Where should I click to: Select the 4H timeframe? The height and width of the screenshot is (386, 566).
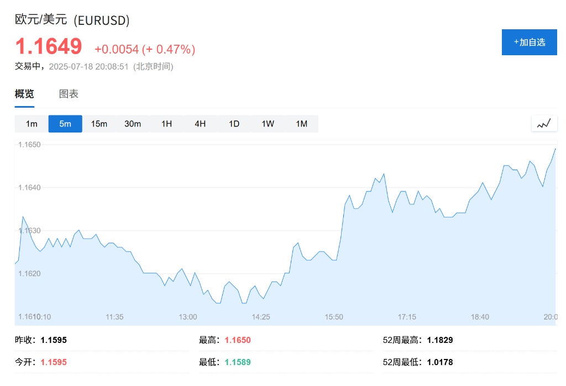click(200, 124)
